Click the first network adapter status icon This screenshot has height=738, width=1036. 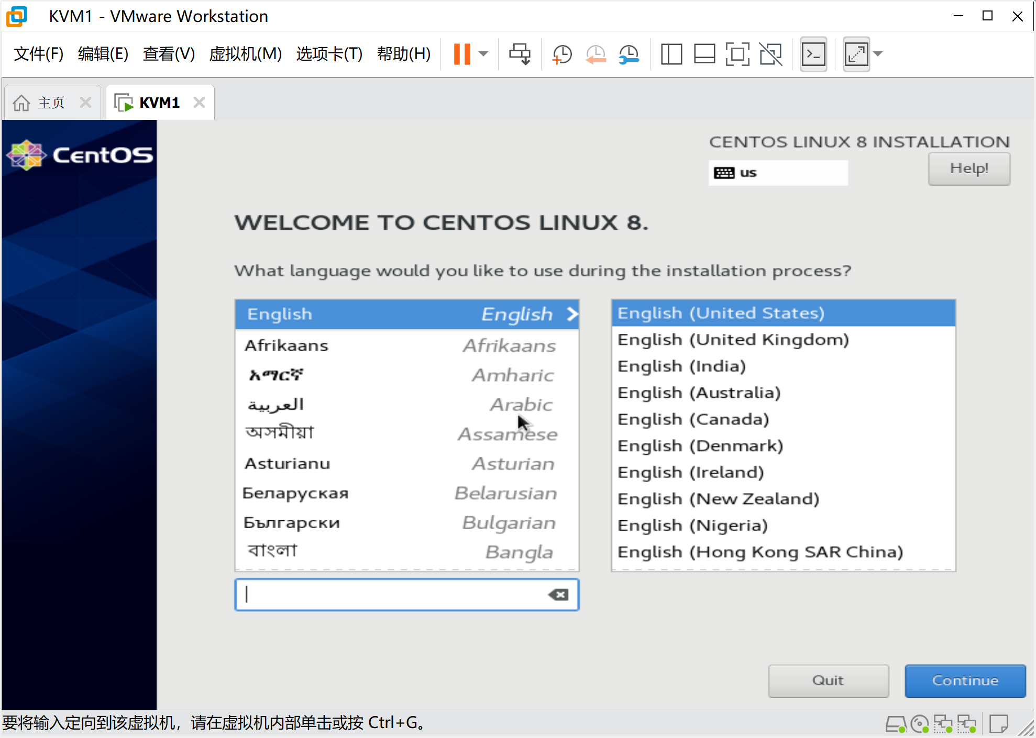(x=943, y=724)
